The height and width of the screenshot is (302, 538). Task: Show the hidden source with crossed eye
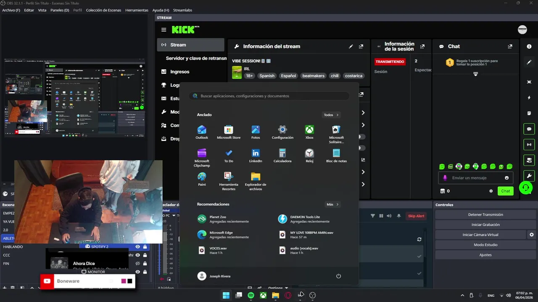(x=137, y=263)
